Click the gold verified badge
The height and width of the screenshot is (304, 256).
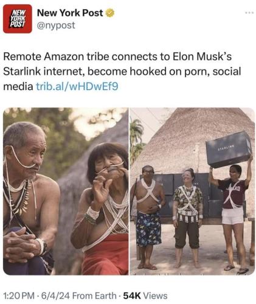pyautogui.click(x=110, y=13)
